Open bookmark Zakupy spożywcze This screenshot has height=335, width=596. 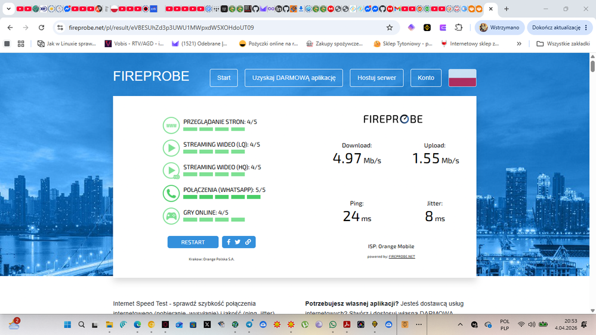[x=335, y=44]
